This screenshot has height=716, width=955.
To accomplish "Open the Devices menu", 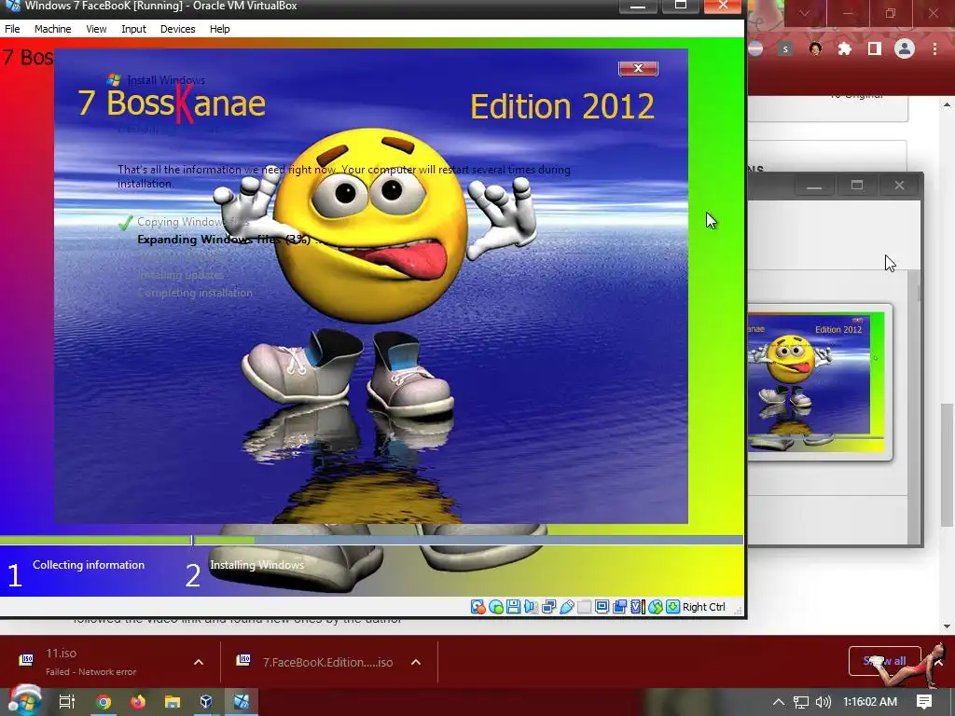I will 177,29.
